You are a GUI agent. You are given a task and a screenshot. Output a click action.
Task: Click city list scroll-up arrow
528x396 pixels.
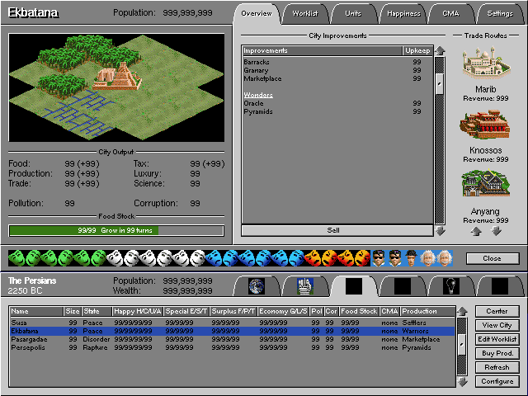click(462, 312)
